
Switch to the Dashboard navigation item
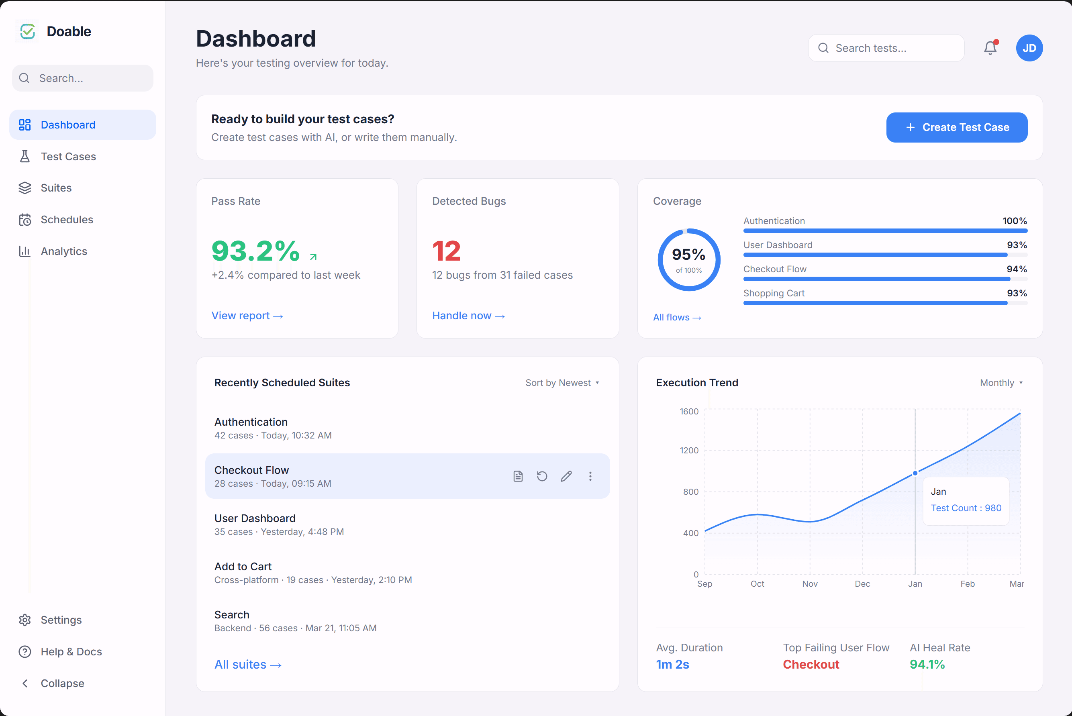pos(67,124)
